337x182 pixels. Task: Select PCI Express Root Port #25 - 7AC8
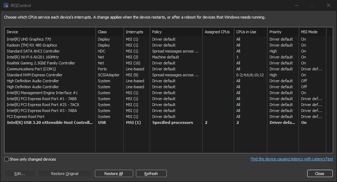click(x=165, y=105)
